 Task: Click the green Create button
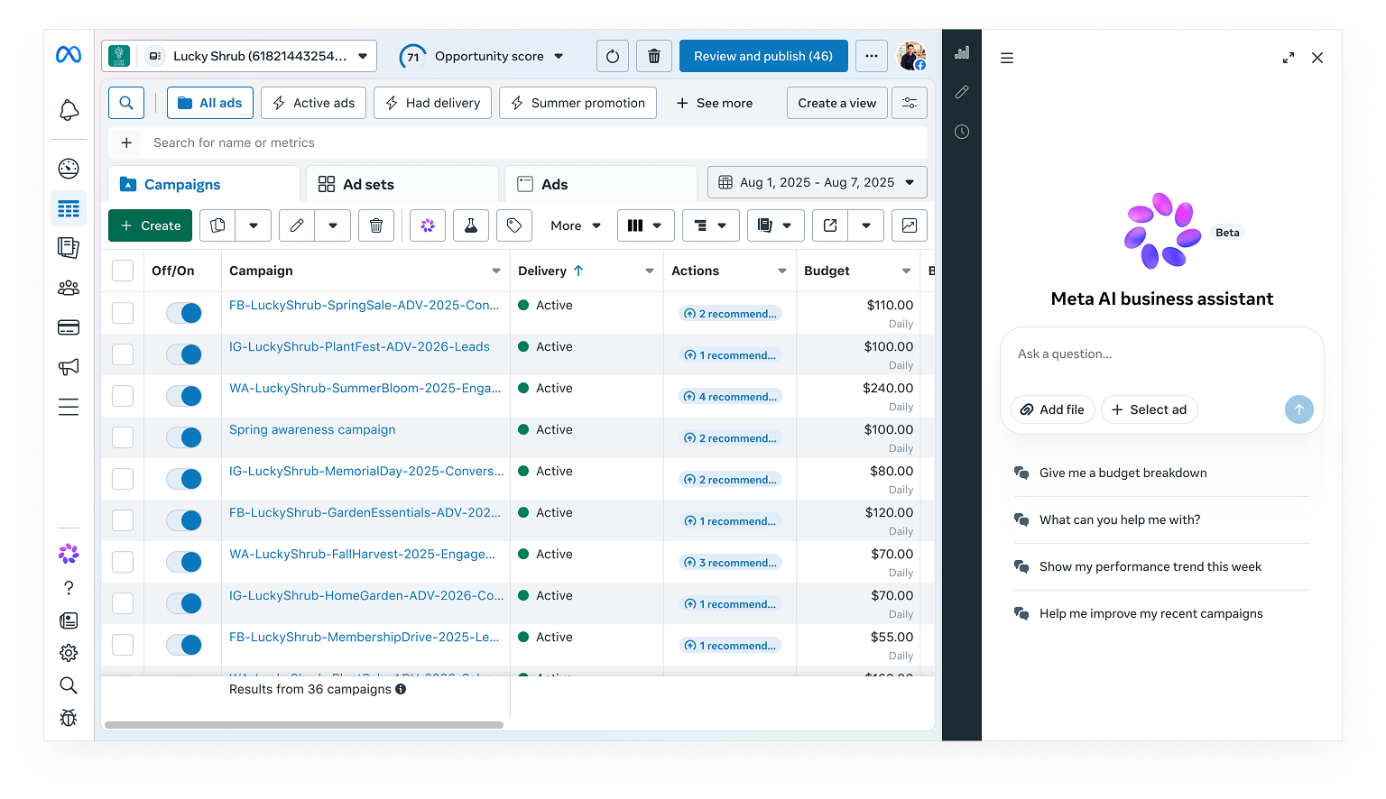pyautogui.click(x=151, y=225)
